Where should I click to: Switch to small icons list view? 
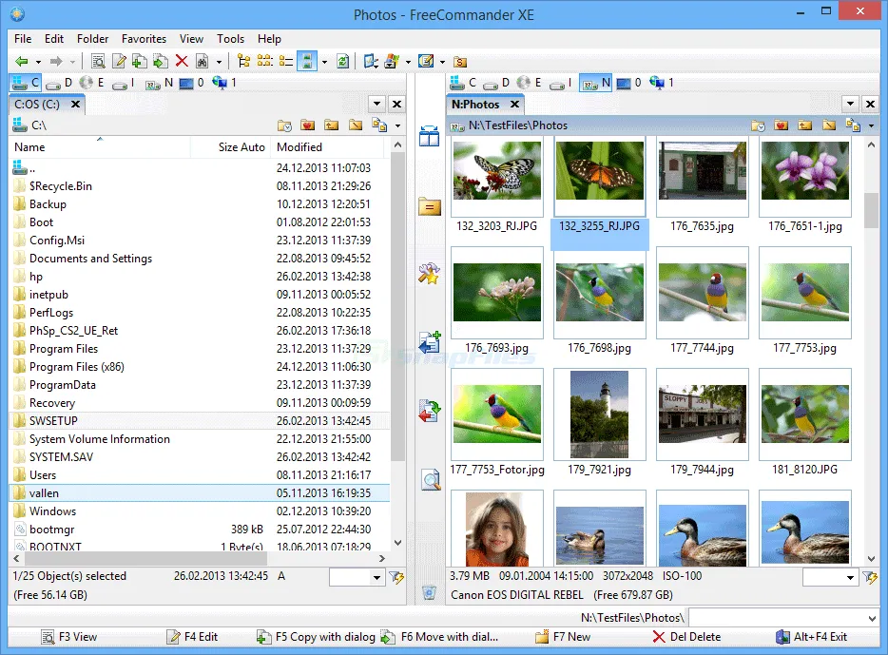point(264,61)
